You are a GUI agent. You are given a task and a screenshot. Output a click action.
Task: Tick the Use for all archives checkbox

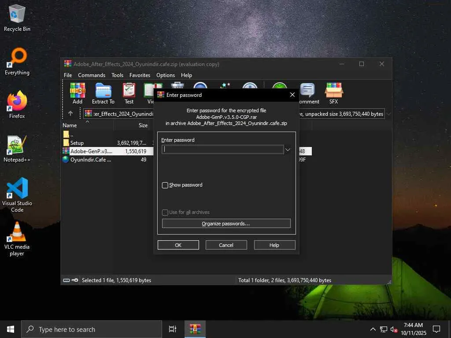[165, 213]
